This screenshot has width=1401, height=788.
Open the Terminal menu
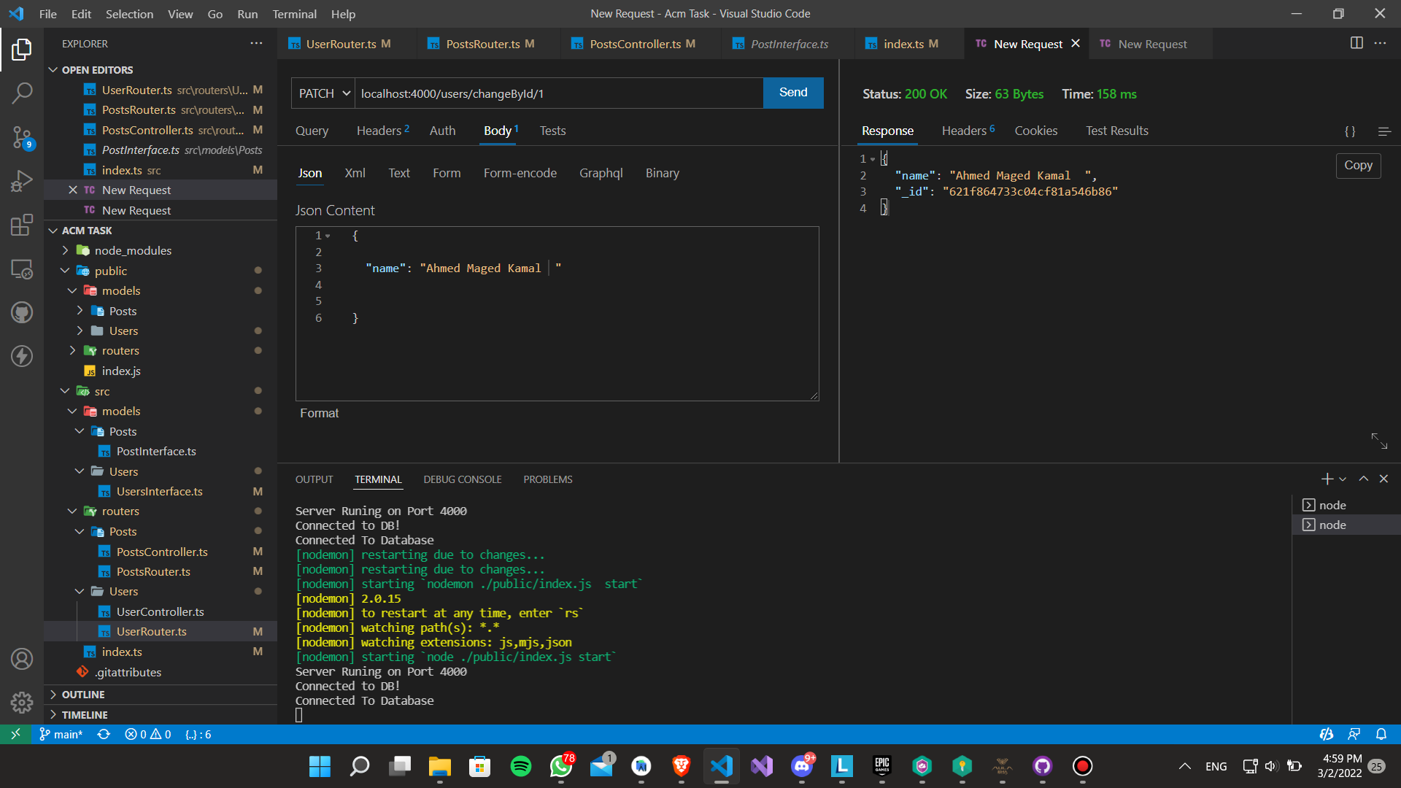click(294, 14)
